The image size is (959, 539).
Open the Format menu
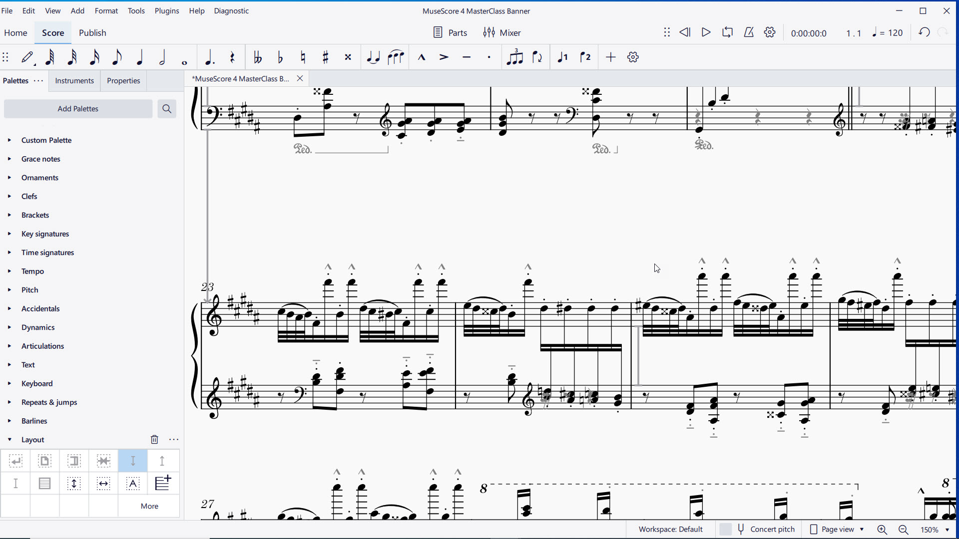point(106,10)
